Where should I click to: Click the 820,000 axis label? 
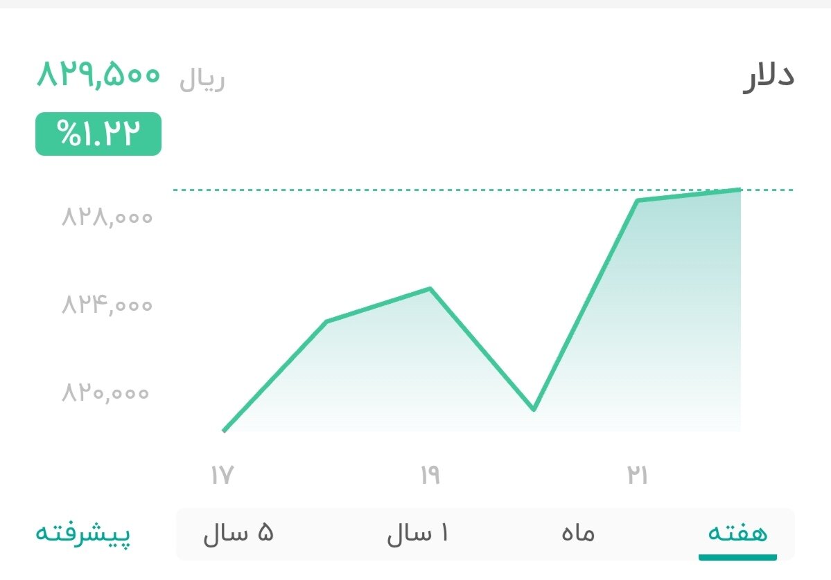(105, 392)
